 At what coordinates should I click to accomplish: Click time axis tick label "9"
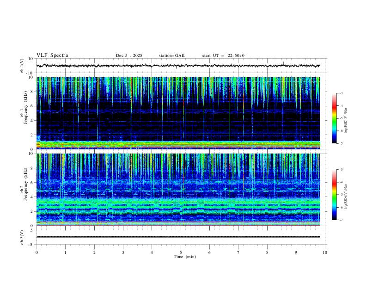[296, 252]
